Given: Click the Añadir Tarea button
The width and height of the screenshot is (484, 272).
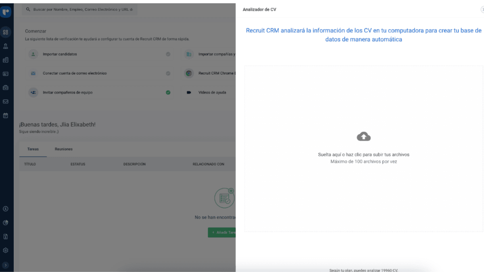Looking at the screenshot, I should coord(222,233).
